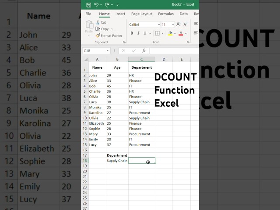Switch to the Home tab

[104, 14]
